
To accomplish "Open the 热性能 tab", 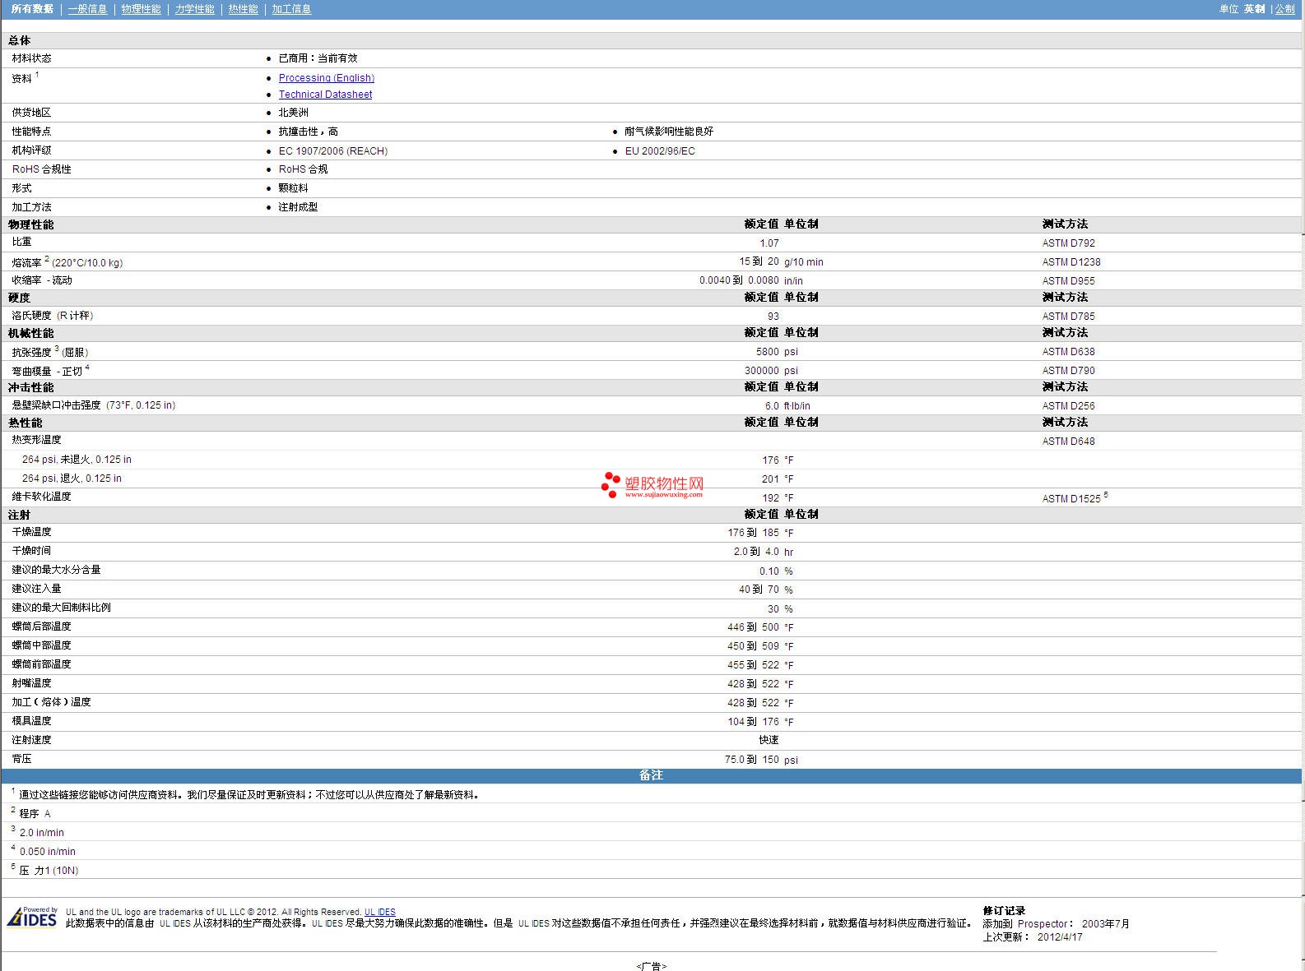I will 243,9.
